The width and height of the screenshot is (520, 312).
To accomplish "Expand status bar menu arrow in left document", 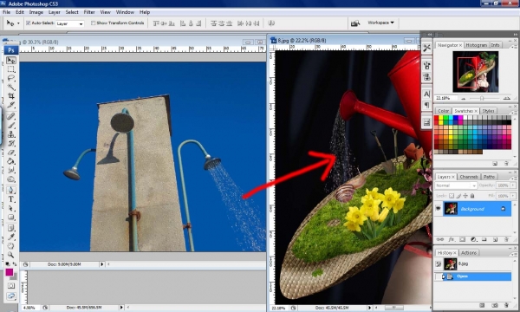I will (101, 264).
